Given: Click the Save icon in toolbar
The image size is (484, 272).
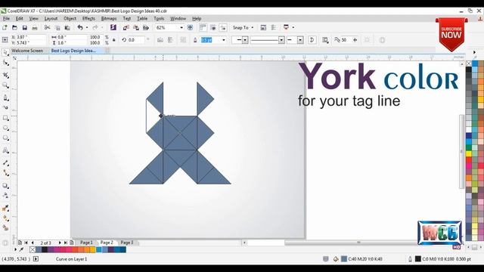Looking at the screenshot, I should [25, 28].
